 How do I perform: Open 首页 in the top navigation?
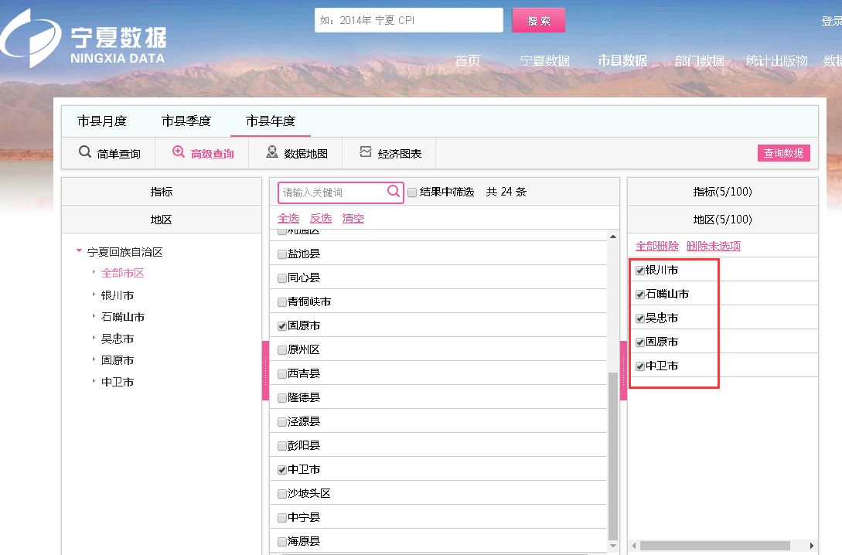point(468,60)
